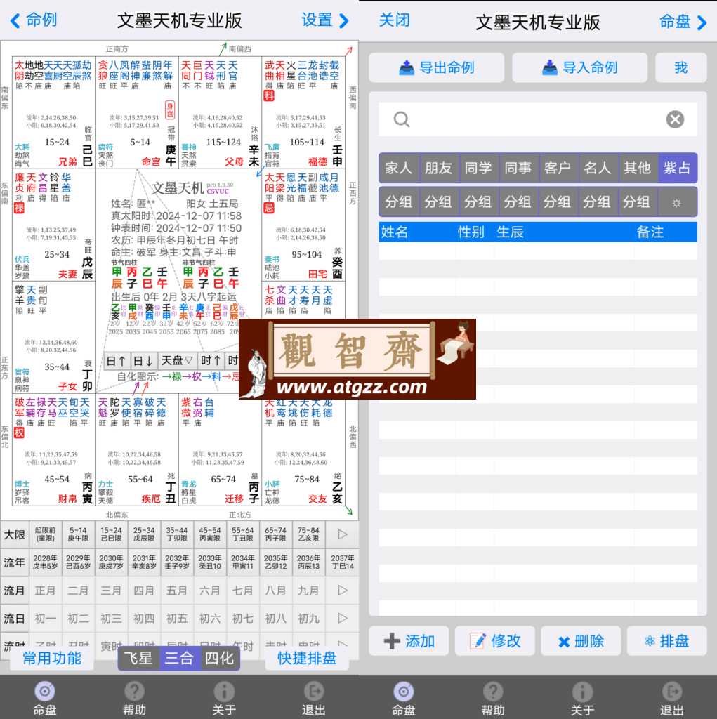Click 日↑ day up button
The width and height of the screenshot is (717, 719).
point(117,361)
